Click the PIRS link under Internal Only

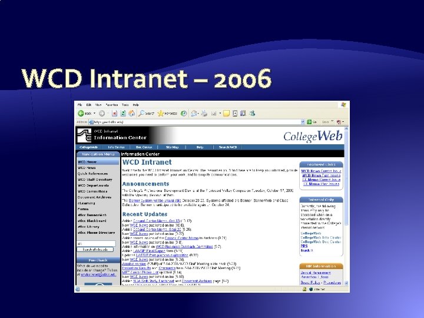pos(304,246)
